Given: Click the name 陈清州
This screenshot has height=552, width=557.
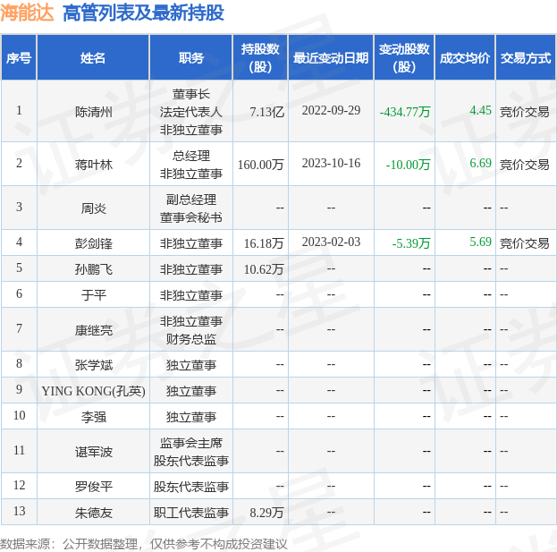Looking at the screenshot, I should tap(94, 112).
